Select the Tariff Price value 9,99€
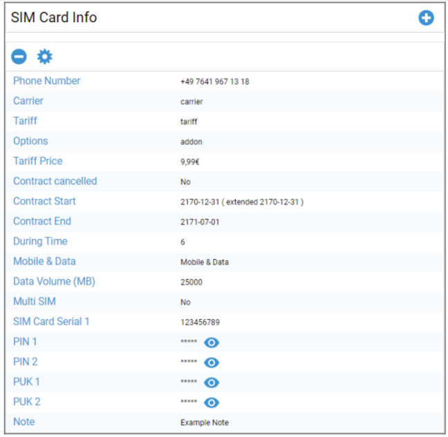The image size is (448, 437). click(x=192, y=162)
